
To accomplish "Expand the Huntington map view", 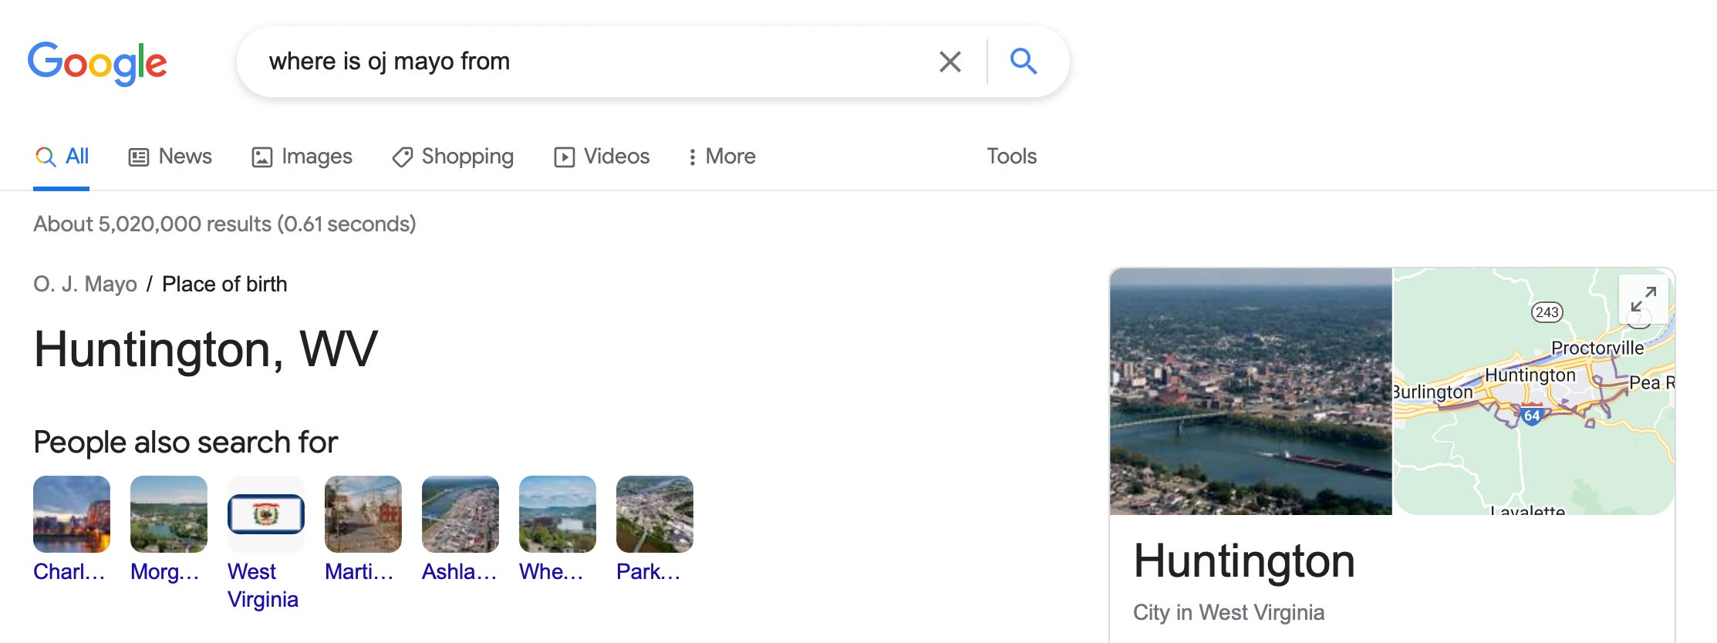I will (1643, 299).
